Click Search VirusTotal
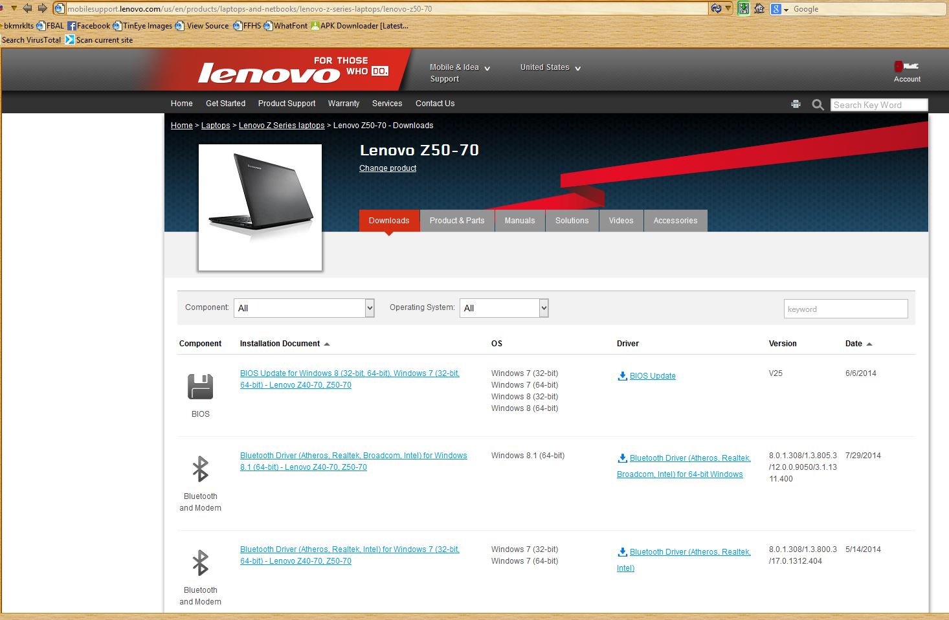949x620 pixels. (x=31, y=40)
